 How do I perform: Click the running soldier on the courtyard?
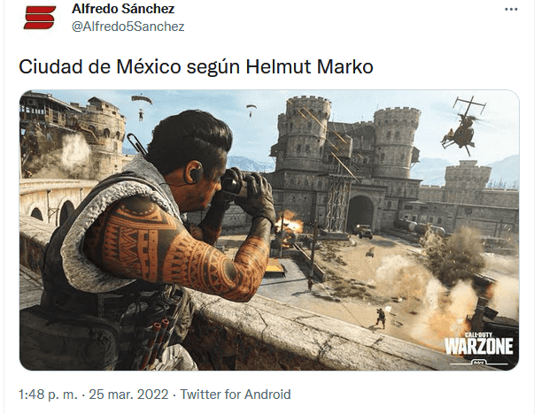[381, 318]
